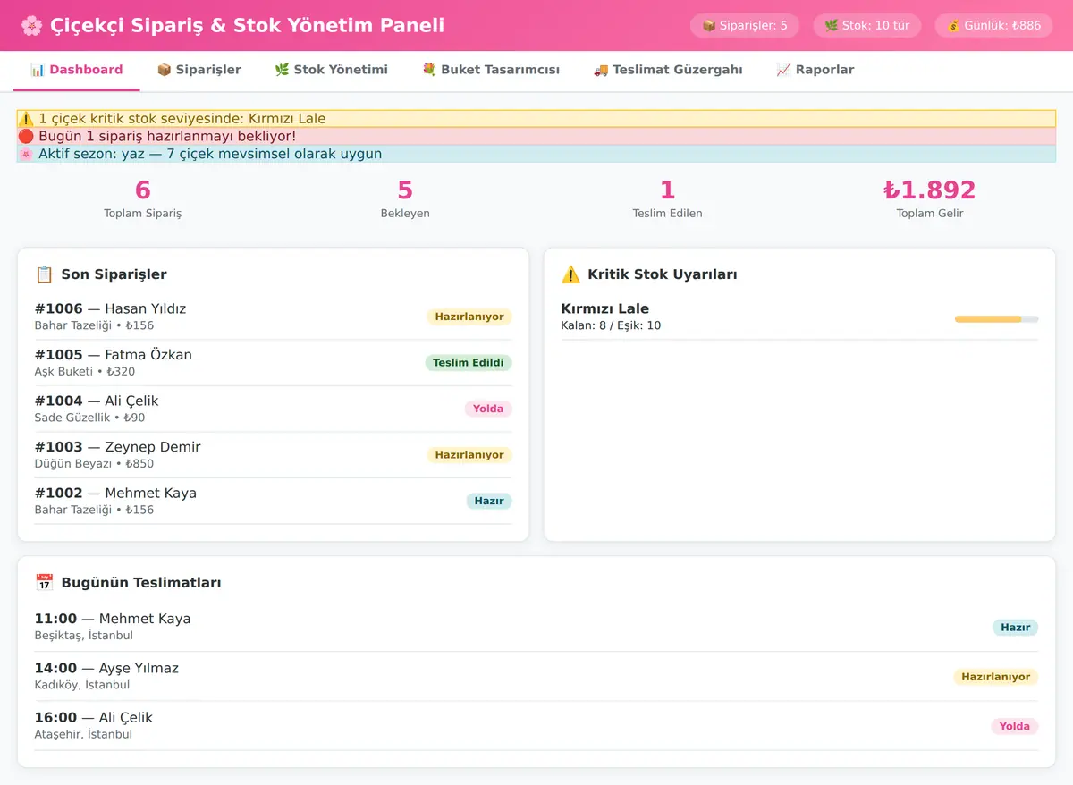The image size is (1073, 785).
Task: Select order #1002 Mehmet Kaya
Action: pyautogui.click(x=273, y=501)
